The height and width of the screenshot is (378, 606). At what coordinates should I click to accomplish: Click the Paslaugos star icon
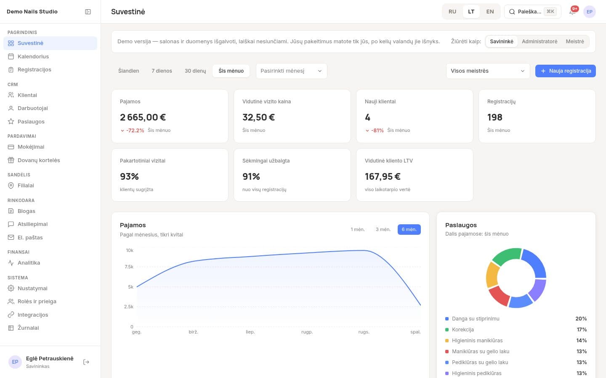coord(11,121)
